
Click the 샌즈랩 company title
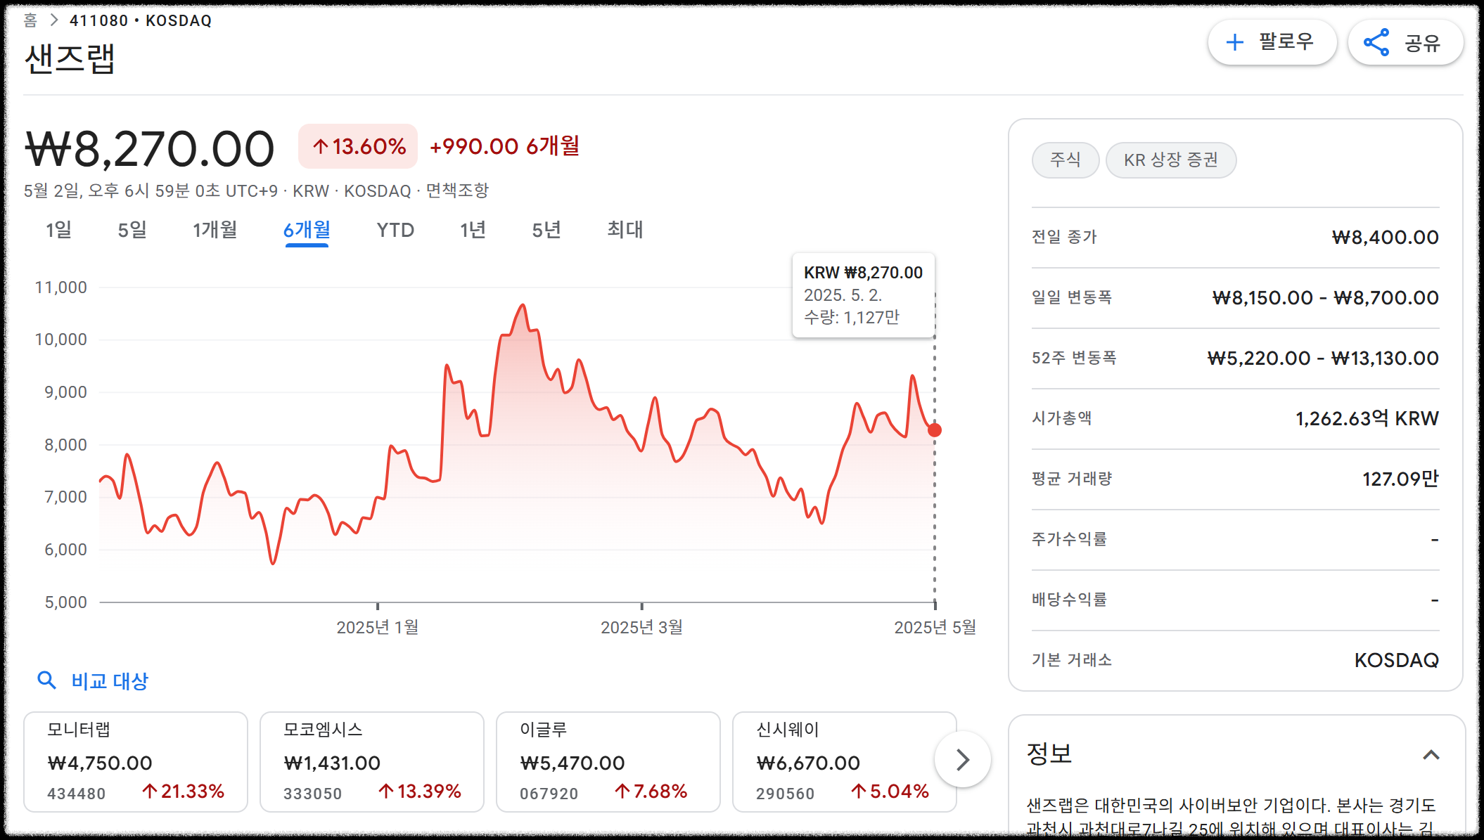coord(70,58)
